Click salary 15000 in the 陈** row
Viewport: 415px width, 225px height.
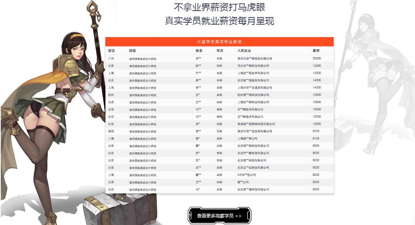[x=317, y=66]
